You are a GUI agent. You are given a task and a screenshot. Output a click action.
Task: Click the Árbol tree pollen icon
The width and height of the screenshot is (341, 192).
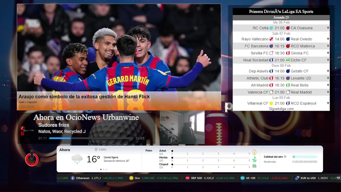pyautogui.click(x=254, y=152)
